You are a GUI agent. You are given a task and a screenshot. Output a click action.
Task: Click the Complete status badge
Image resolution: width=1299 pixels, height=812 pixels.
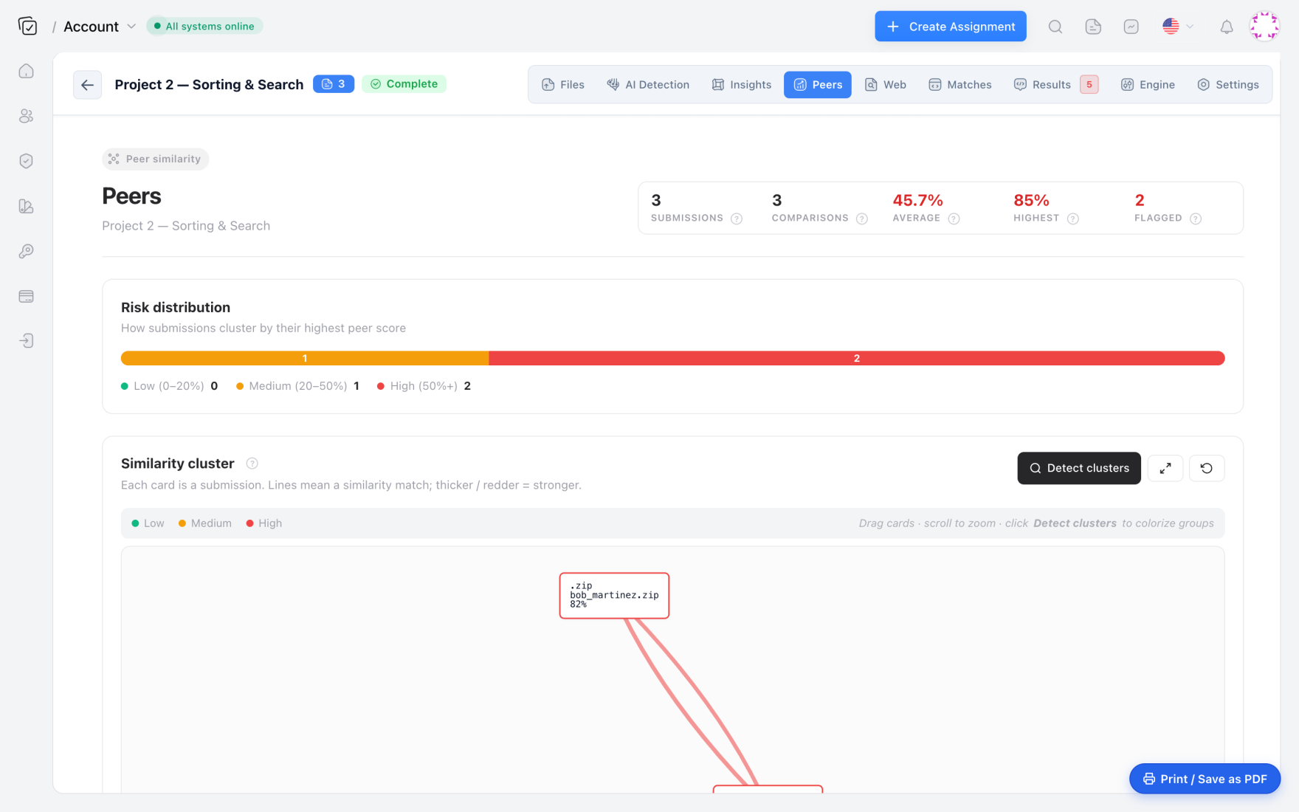click(404, 84)
